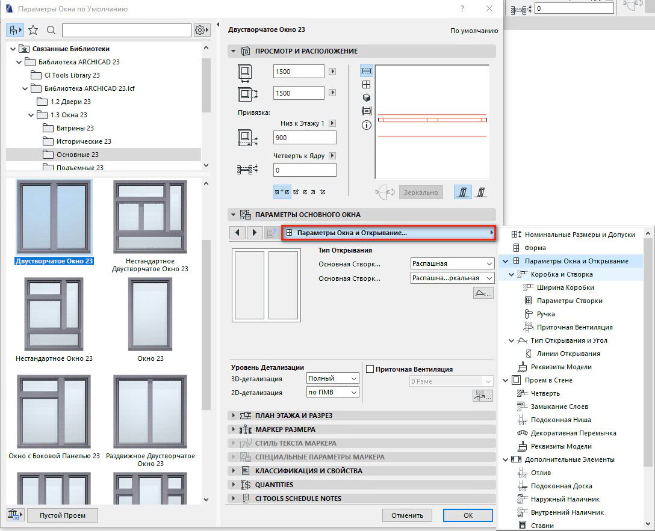Expand the План Этажа и Разрез panel
The image size is (655, 531).
click(232, 416)
